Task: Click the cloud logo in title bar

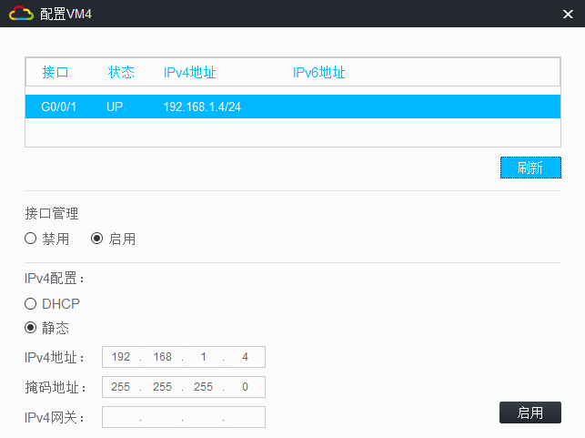Action: (21, 14)
